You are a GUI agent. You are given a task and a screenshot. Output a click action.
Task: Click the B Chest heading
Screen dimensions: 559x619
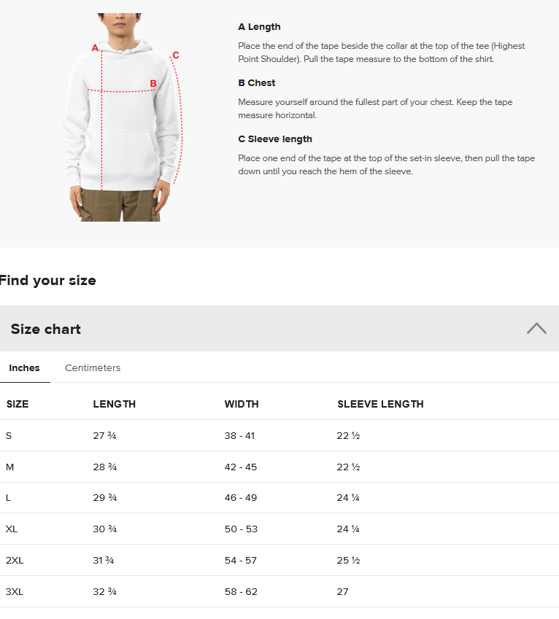click(256, 83)
